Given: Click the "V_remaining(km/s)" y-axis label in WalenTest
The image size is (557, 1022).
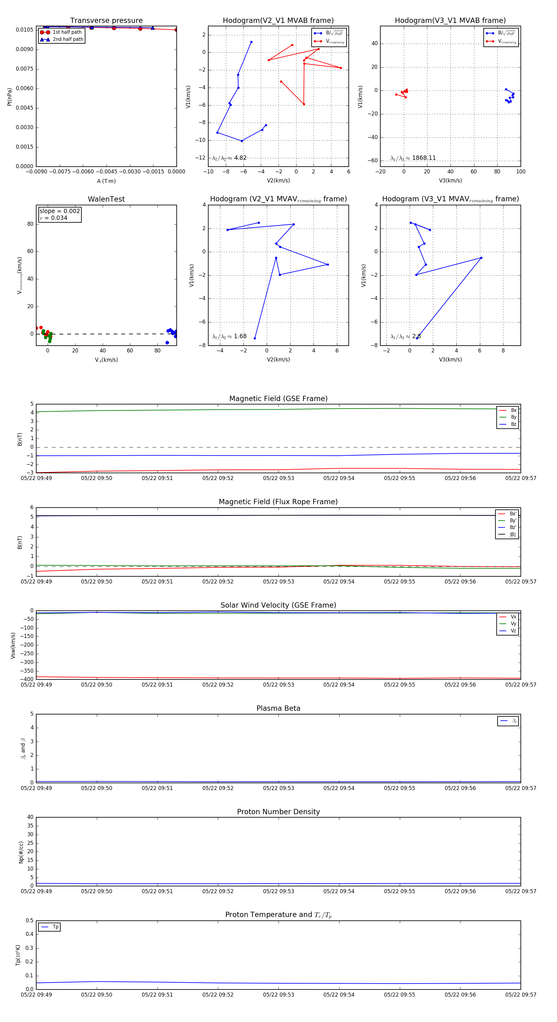Looking at the screenshot, I should 19,275.
